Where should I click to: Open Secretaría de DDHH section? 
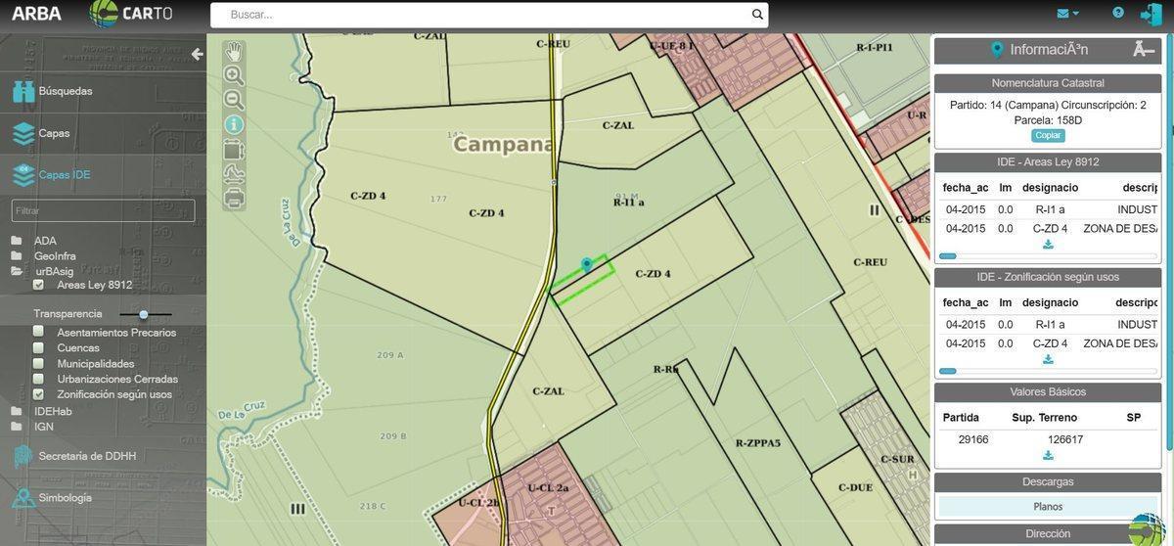(x=74, y=456)
